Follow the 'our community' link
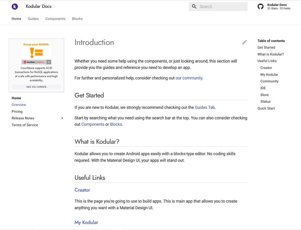Viewport: 301px width, 230px height. tap(189, 78)
